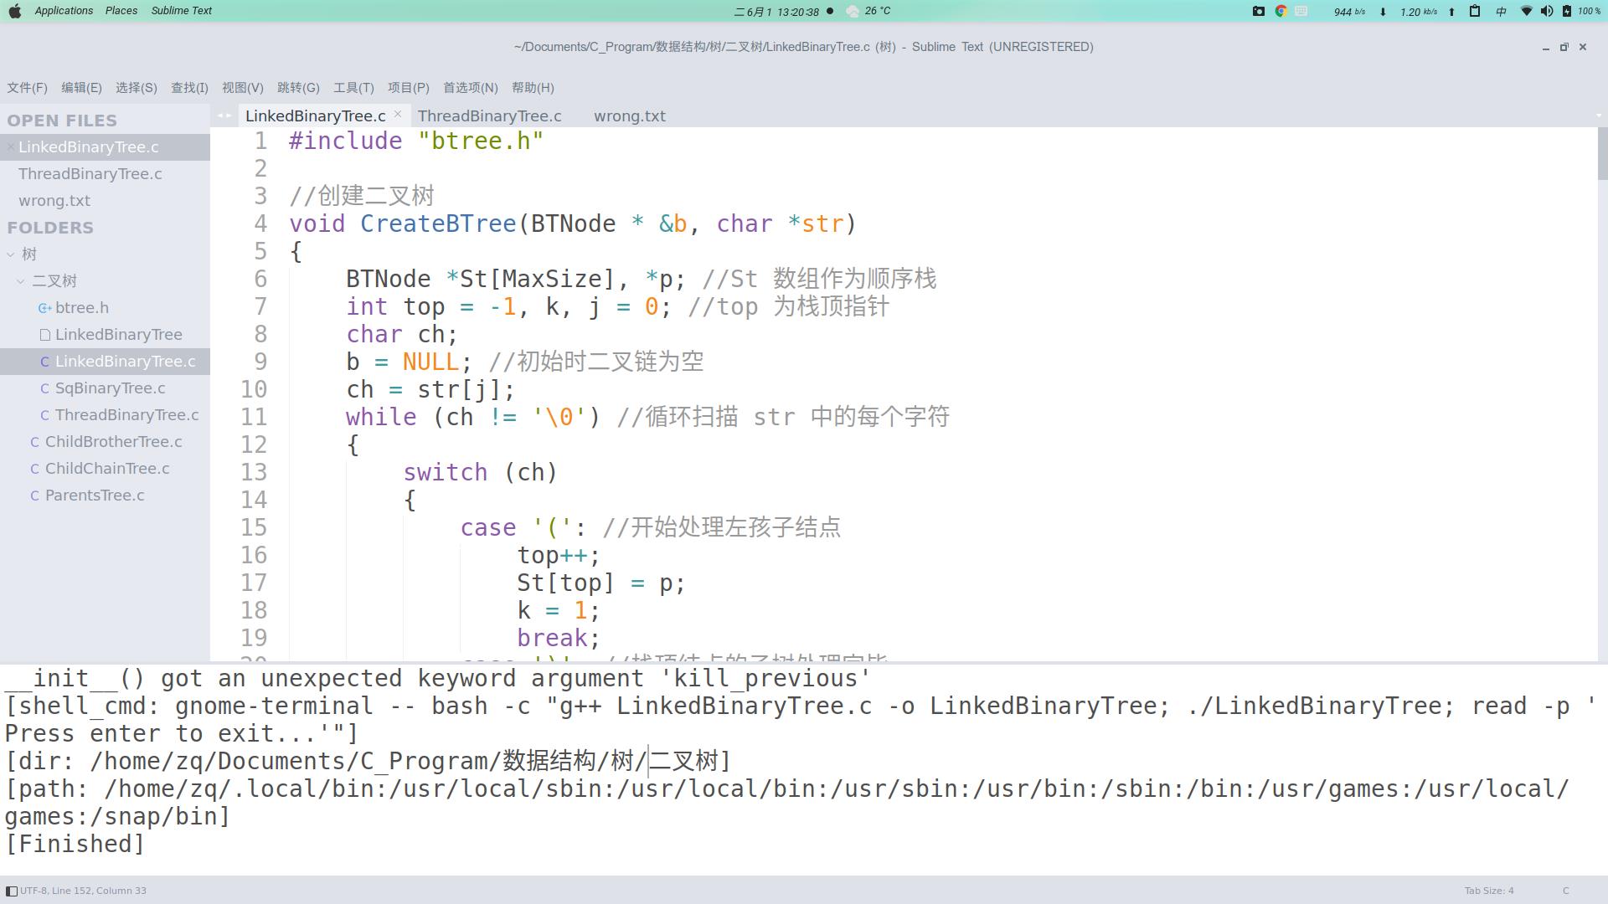Screen dimensions: 1608x904
Task: Open the 查找(I) menu
Action: pos(189,88)
